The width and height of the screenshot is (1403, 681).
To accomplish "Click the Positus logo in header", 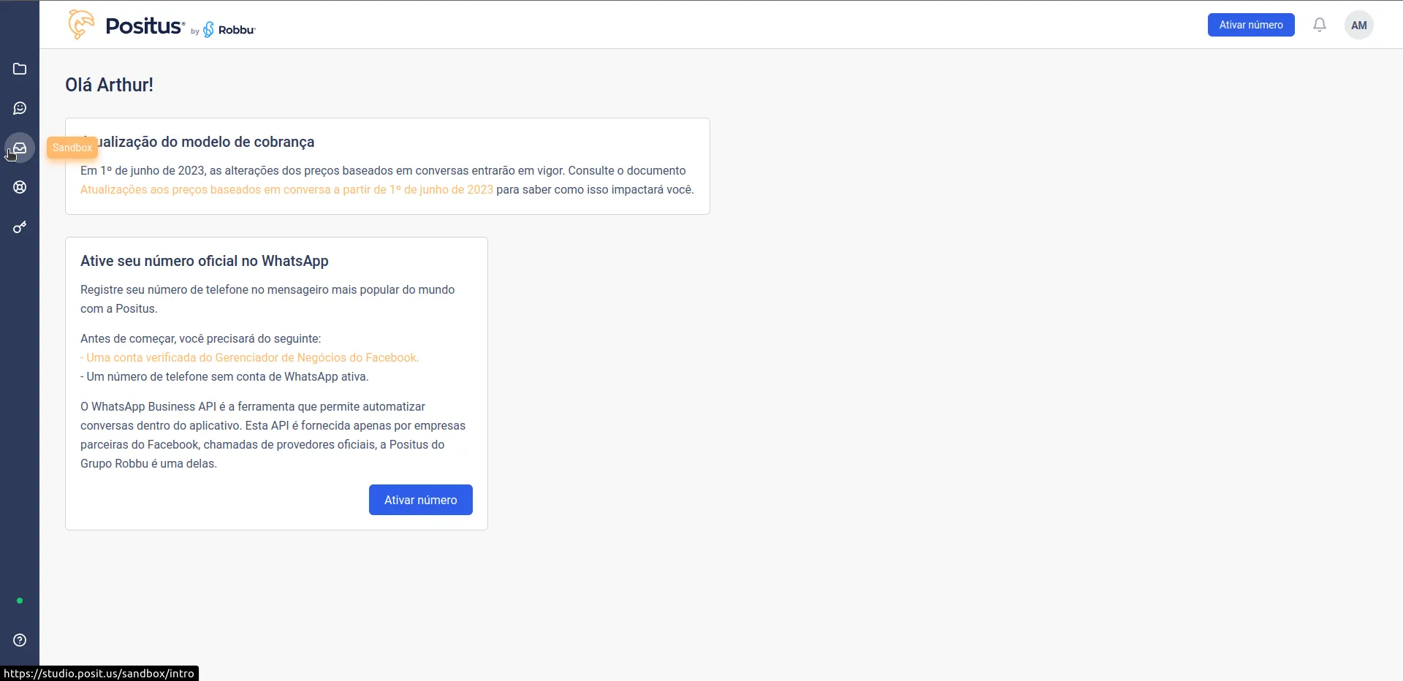I will tap(126, 26).
